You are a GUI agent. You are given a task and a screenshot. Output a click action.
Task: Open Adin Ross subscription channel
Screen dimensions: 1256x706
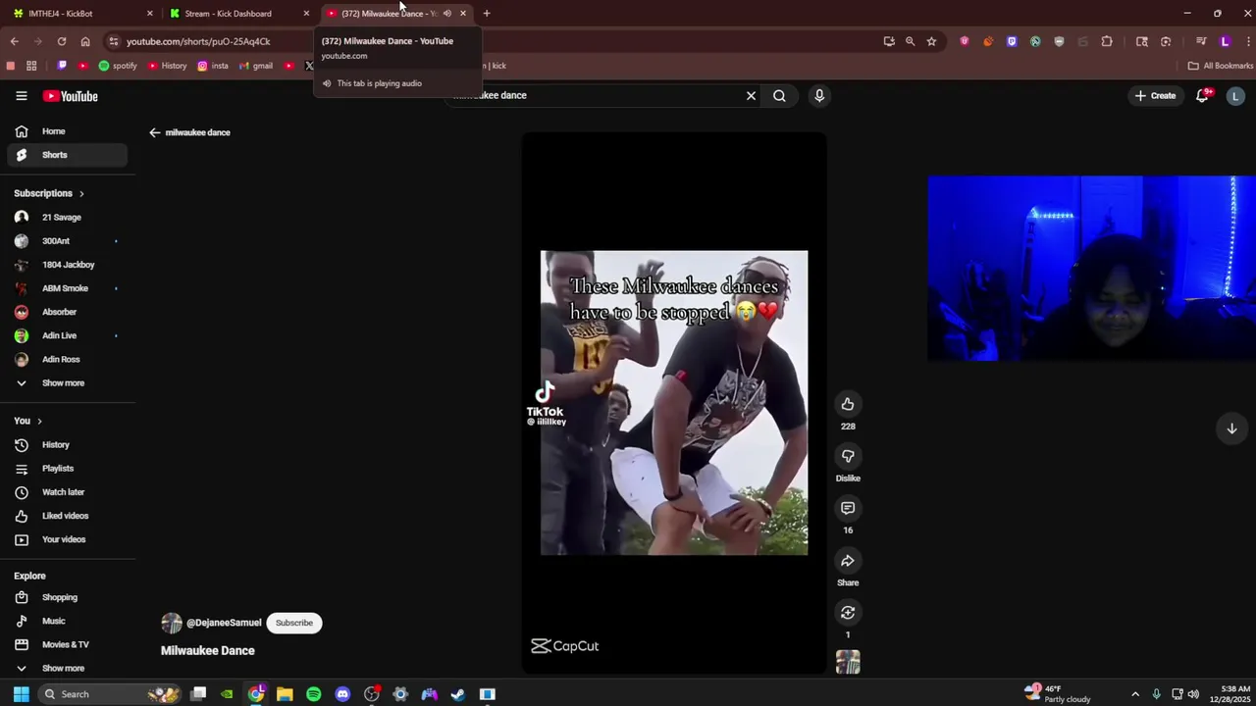tap(67, 359)
